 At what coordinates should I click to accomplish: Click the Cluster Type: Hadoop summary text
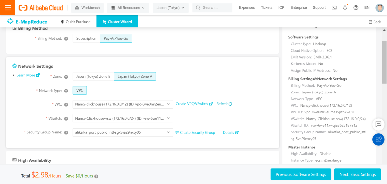[x=308, y=44]
